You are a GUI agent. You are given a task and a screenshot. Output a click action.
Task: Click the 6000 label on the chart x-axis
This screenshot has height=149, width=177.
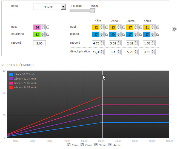click(x=101, y=141)
